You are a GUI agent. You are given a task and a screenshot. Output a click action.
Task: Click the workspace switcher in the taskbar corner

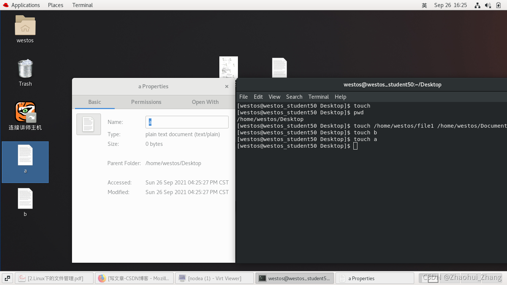tap(7, 278)
